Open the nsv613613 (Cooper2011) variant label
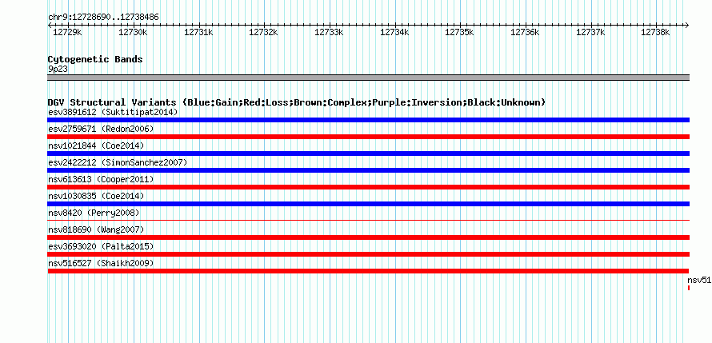 101,179
